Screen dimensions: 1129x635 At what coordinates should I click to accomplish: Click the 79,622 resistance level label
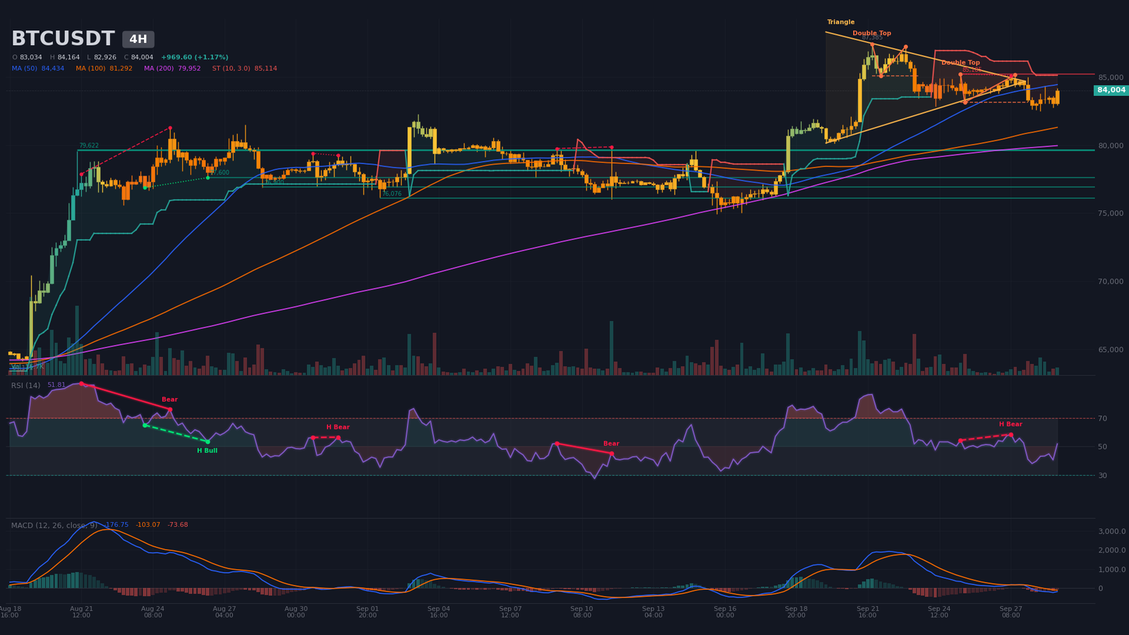[x=89, y=146]
